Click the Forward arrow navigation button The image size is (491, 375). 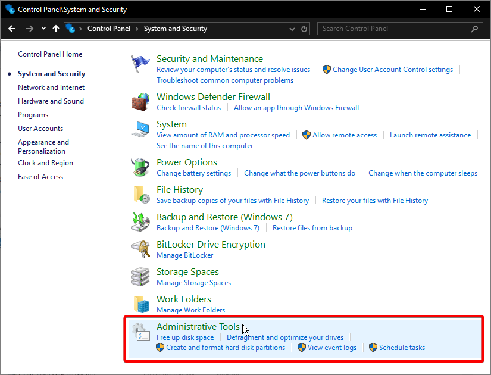pyautogui.click(x=29, y=29)
